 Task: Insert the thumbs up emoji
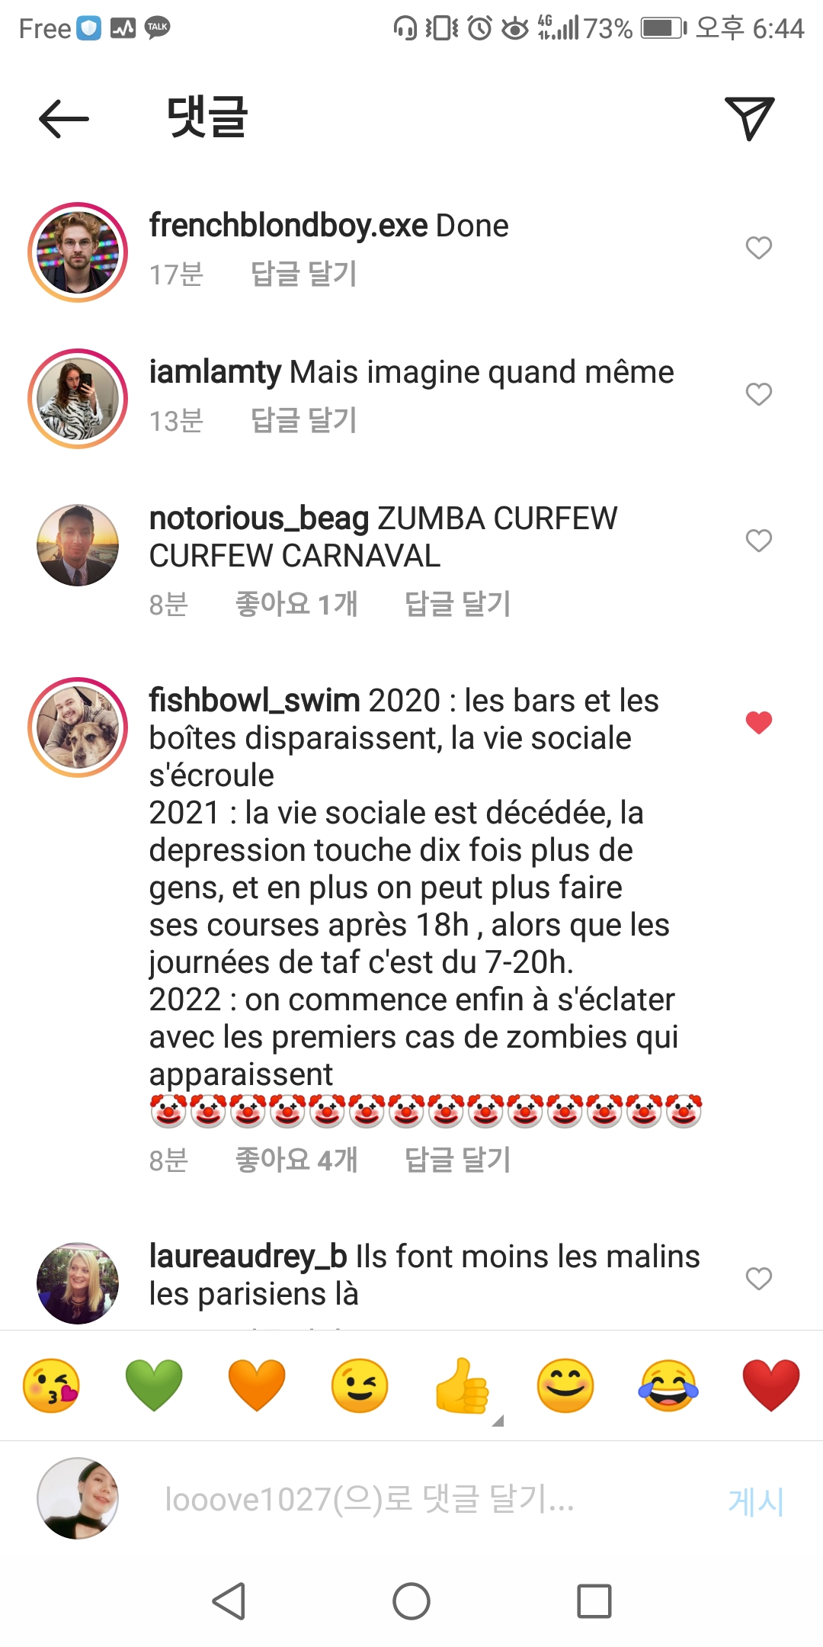tap(463, 1385)
